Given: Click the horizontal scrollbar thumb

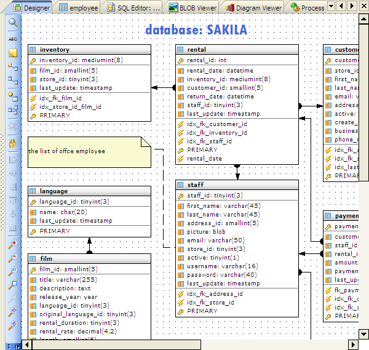Looking at the screenshot, I should (116, 345).
